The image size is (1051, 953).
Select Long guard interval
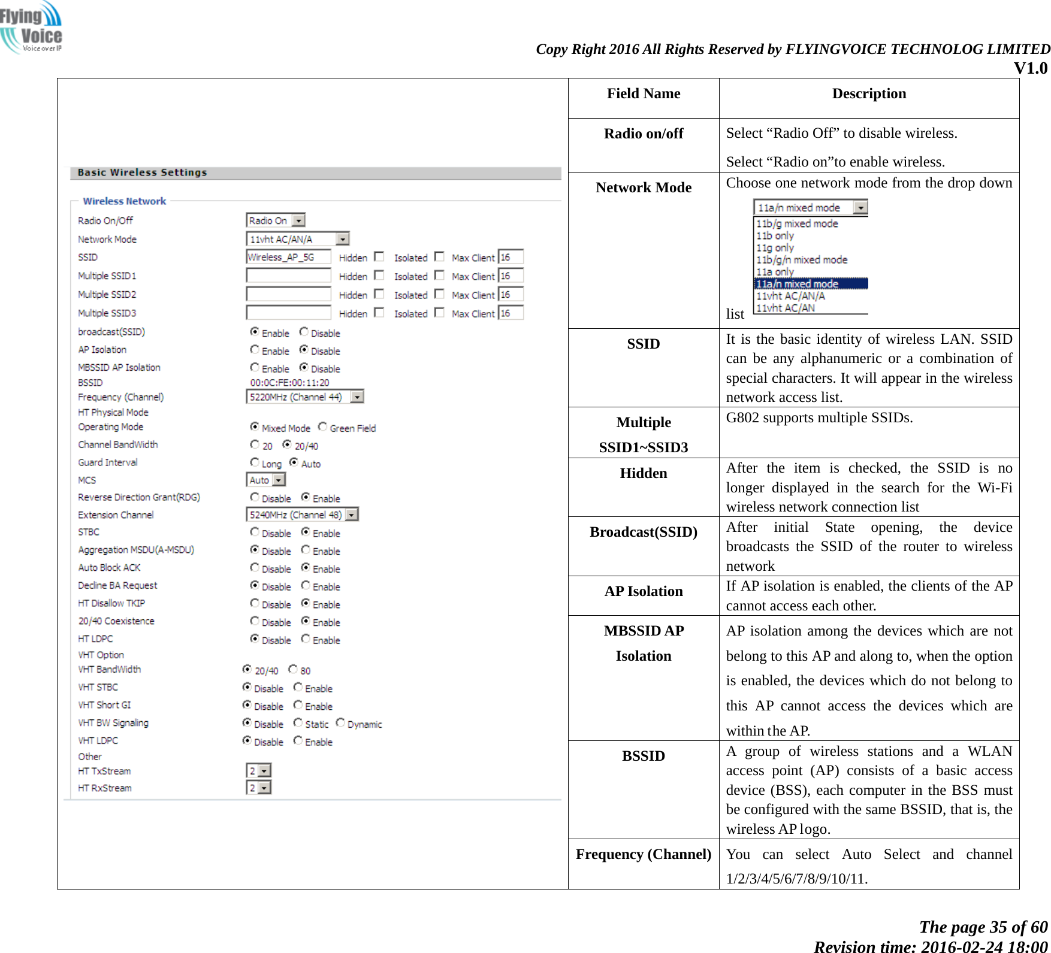coord(254,463)
